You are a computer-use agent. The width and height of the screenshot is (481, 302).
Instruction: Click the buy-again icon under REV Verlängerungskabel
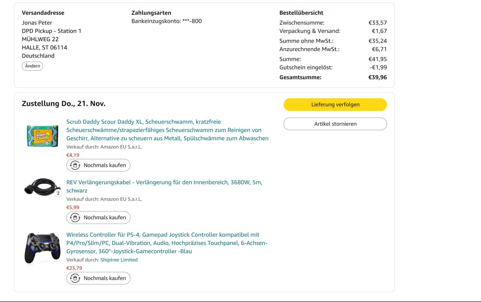point(75,217)
